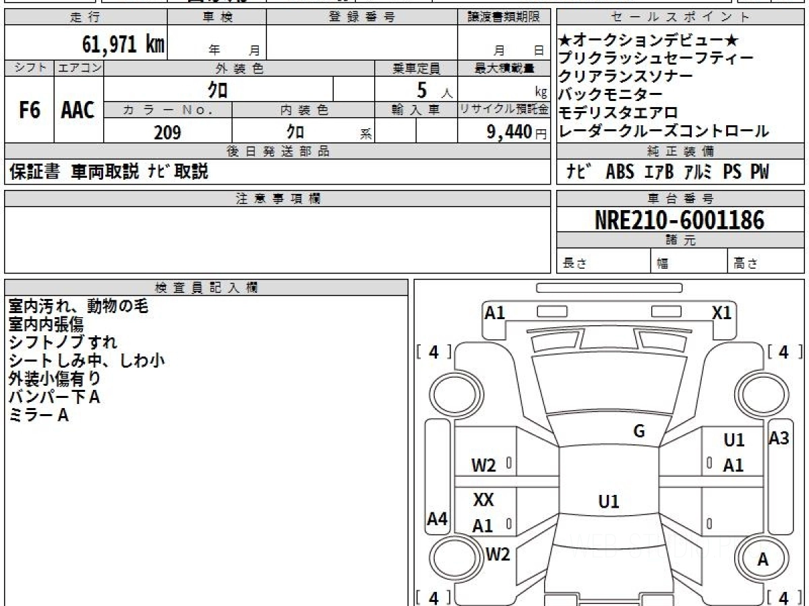Select the 輸入車 header cell
This screenshot has height=606, width=809.
click(x=416, y=110)
